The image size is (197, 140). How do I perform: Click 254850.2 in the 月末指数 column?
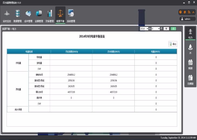[114, 75]
